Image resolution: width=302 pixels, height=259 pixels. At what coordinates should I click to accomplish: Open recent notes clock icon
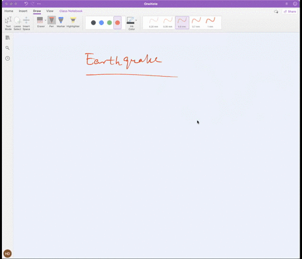click(8, 58)
